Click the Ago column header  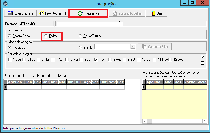click(87, 82)
